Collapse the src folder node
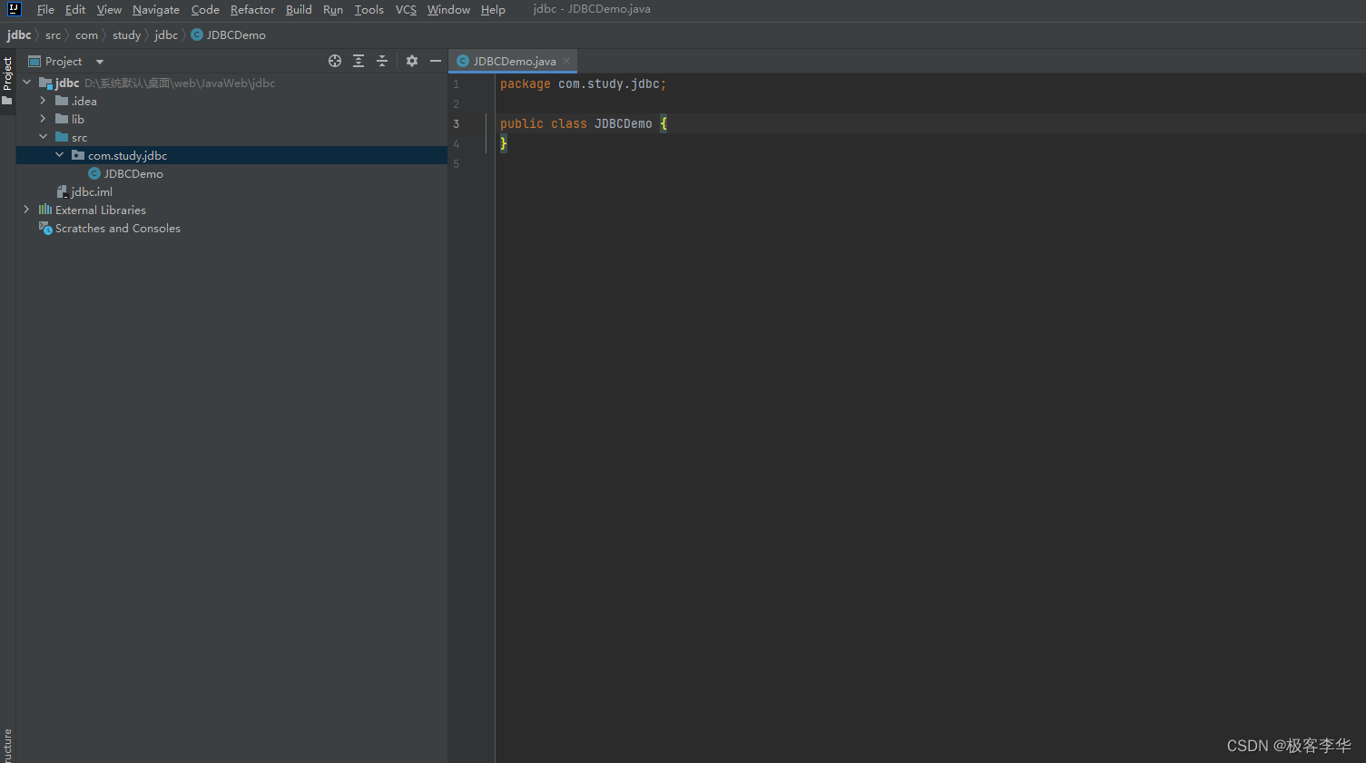 click(x=43, y=137)
